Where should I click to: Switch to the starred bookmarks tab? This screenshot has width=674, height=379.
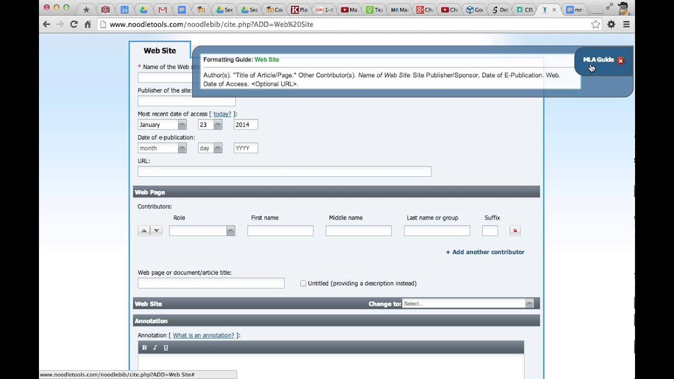(86, 9)
